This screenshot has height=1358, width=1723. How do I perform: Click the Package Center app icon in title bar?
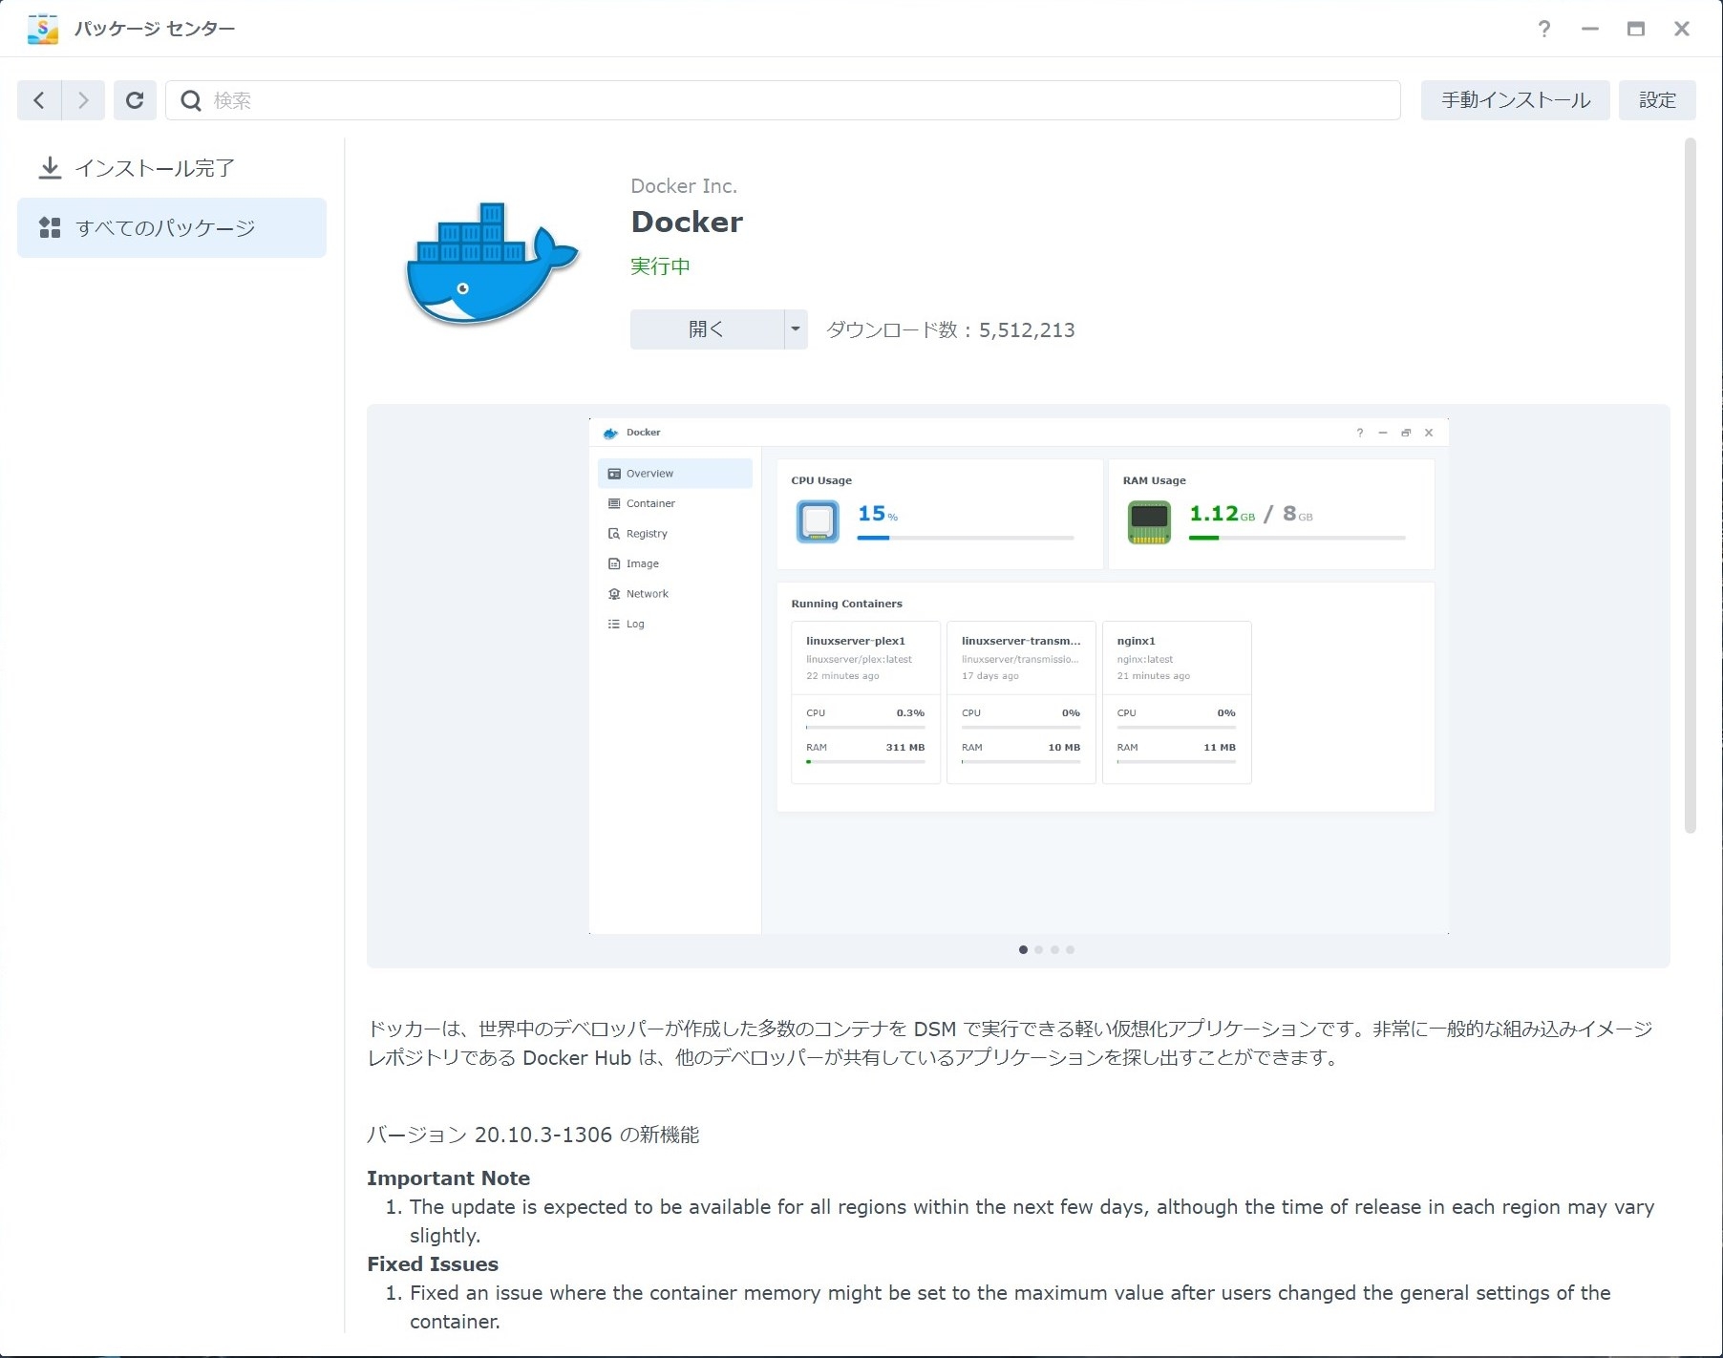[43, 29]
